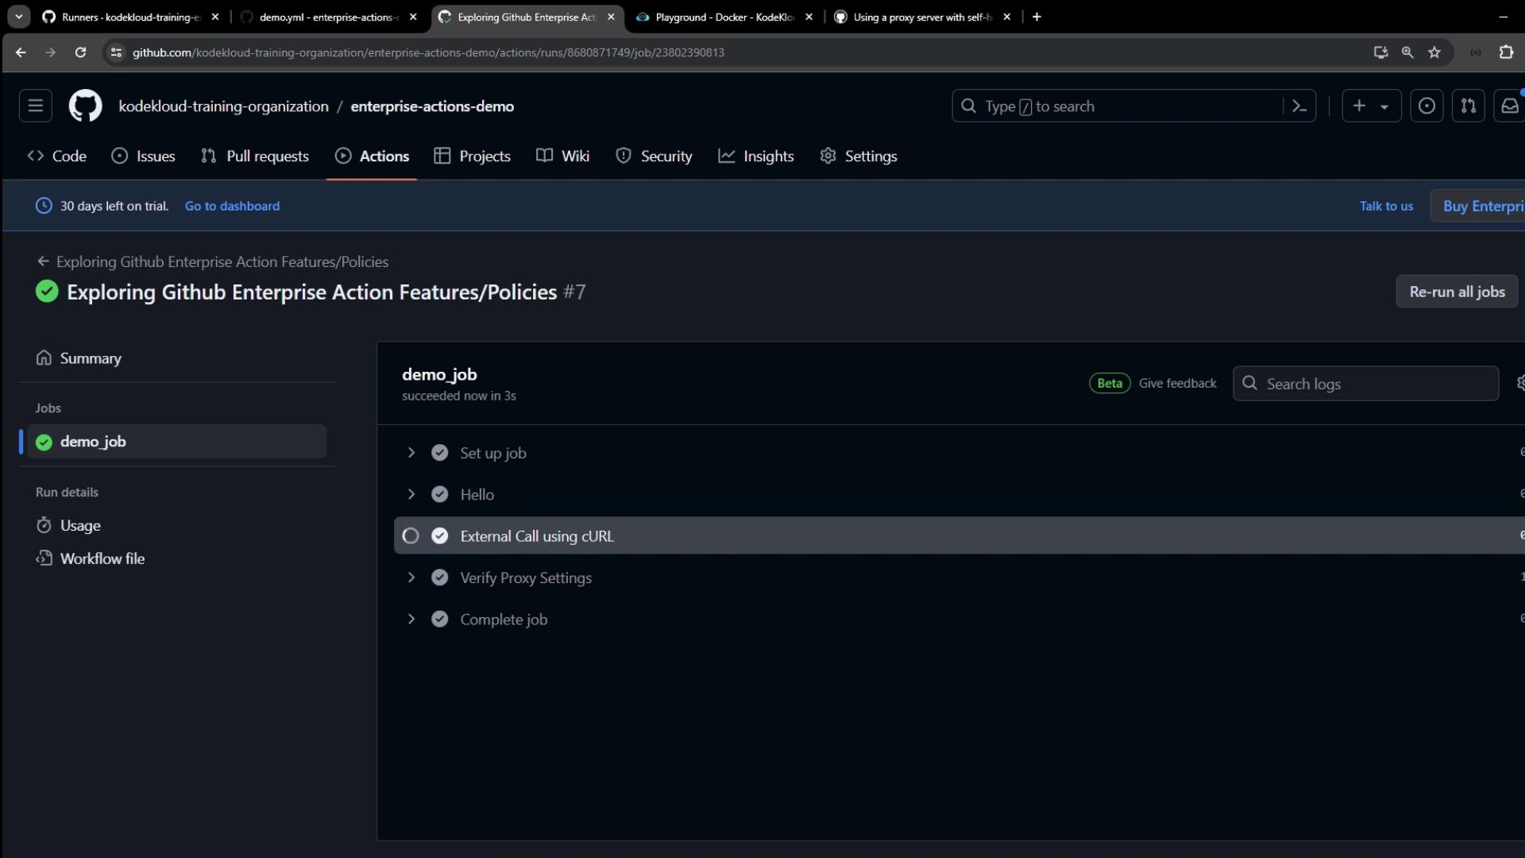1525x858 pixels.
Task: Open Workflow file in the sidebar
Action: (x=102, y=558)
